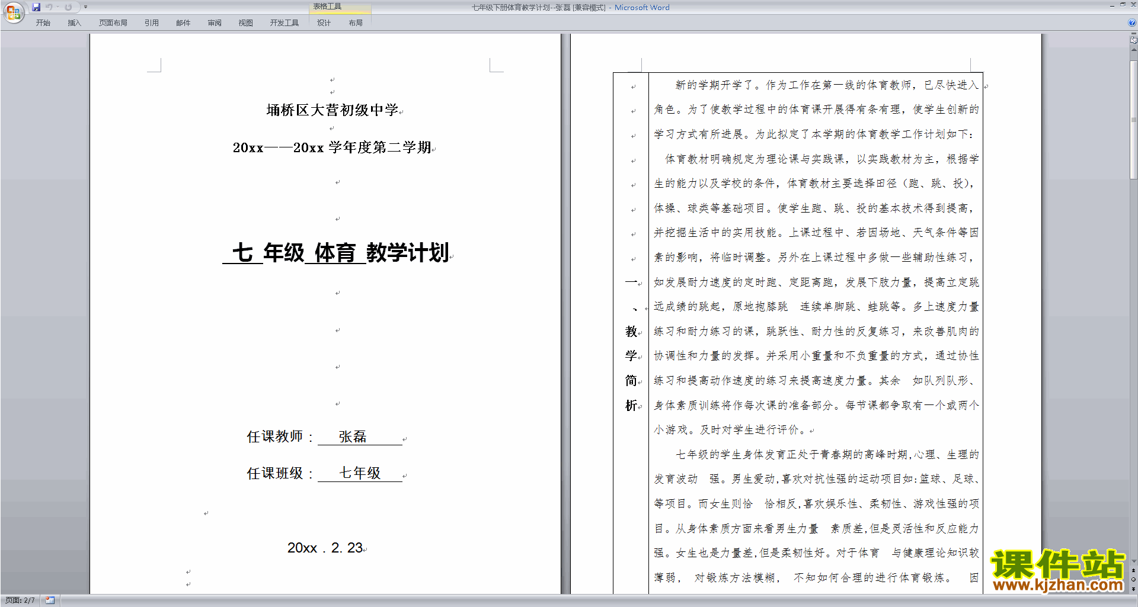The width and height of the screenshot is (1138, 607).
Task: Redo the last action
Action: click(x=68, y=7)
